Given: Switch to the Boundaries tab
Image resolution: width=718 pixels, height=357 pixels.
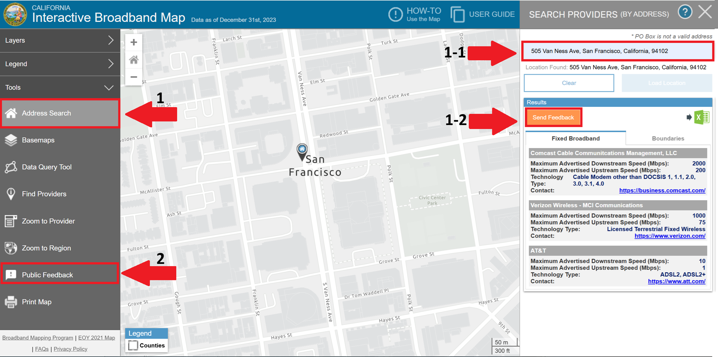Looking at the screenshot, I should pos(668,138).
